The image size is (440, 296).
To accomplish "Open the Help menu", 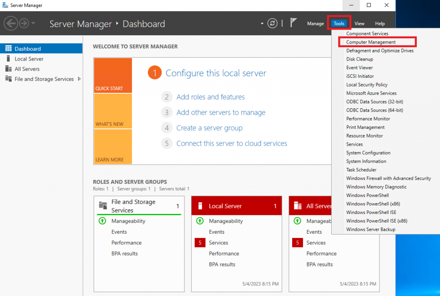I will [x=380, y=24].
